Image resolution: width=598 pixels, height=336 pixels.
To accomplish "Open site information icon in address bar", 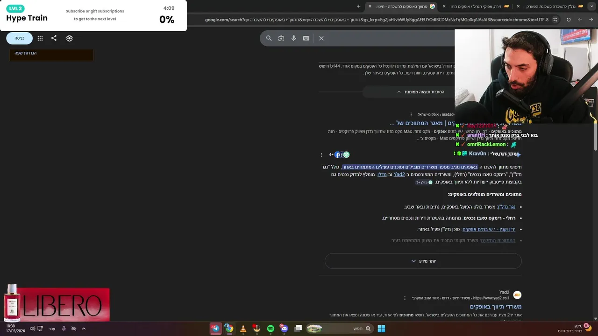I will (555, 20).
